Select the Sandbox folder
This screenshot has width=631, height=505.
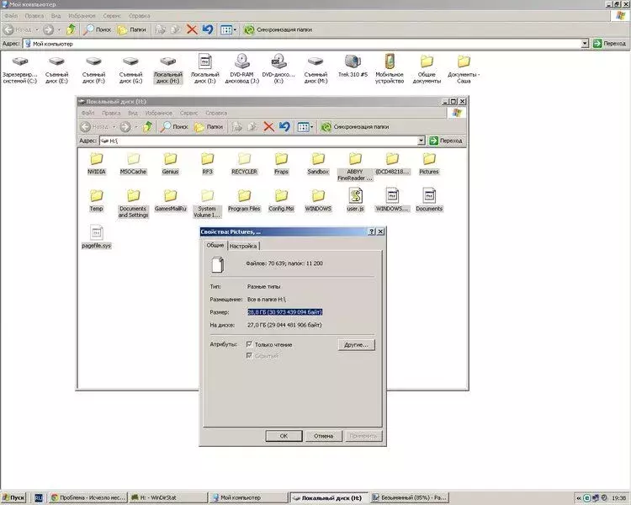318,164
